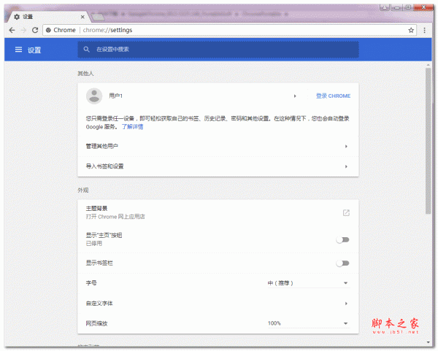Click the 用户1 avatar icon
The height and width of the screenshot is (351, 438).
click(93, 96)
